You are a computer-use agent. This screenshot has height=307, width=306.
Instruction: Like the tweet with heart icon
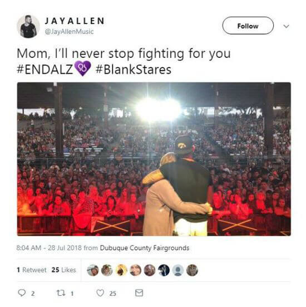(x=100, y=293)
